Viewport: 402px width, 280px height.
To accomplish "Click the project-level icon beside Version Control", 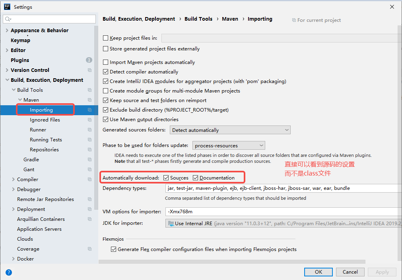I will (x=89, y=70).
